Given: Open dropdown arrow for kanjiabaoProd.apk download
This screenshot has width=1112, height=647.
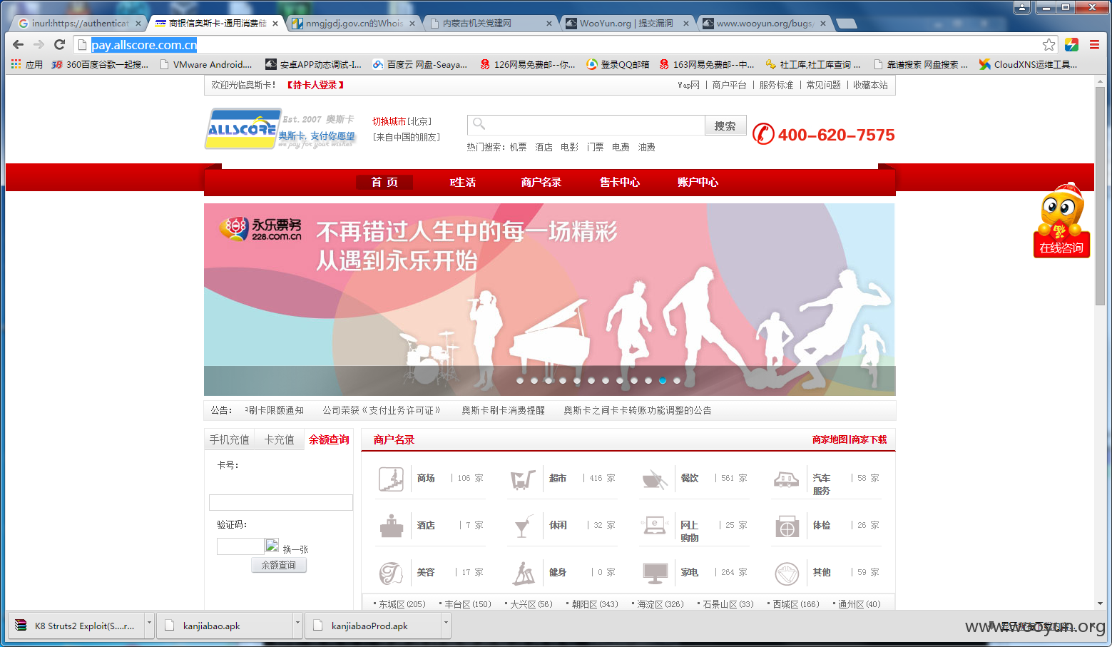Looking at the screenshot, I should (x=446, y=624).
